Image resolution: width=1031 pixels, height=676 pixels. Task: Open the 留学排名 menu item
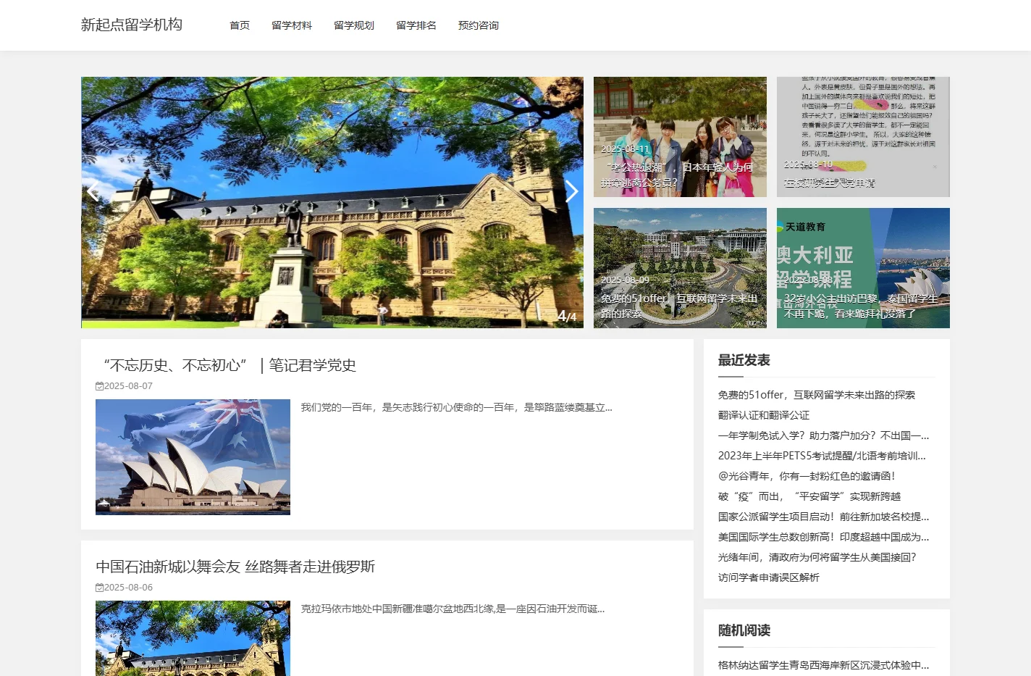pyautogui.click(x=416, y=25)
